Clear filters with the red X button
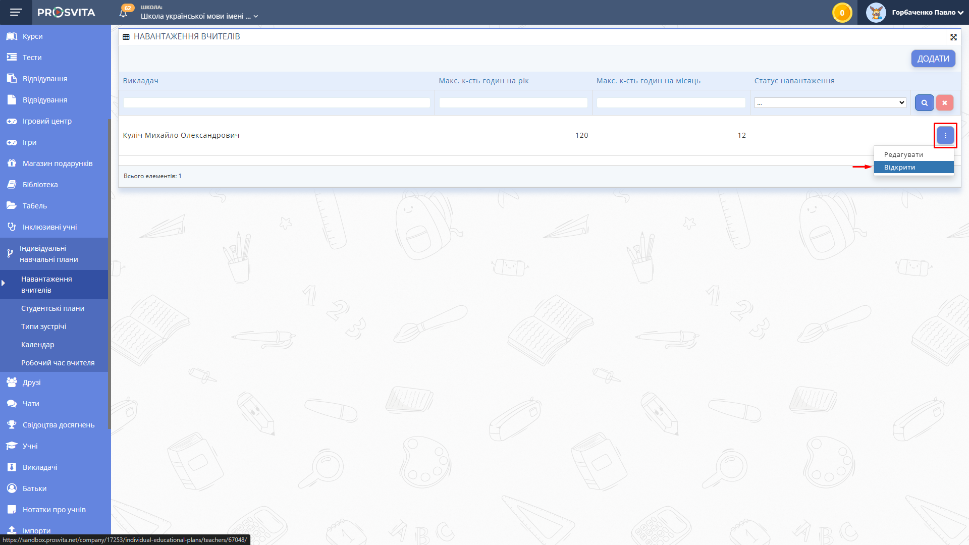 tap(944, 103)
